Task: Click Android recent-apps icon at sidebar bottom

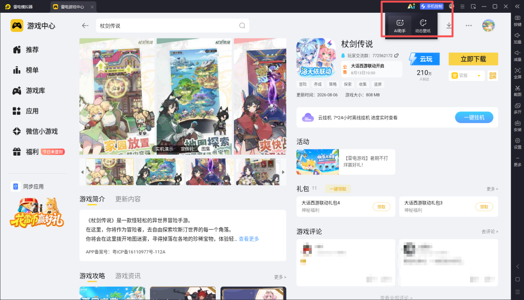Action: (517, 292)
